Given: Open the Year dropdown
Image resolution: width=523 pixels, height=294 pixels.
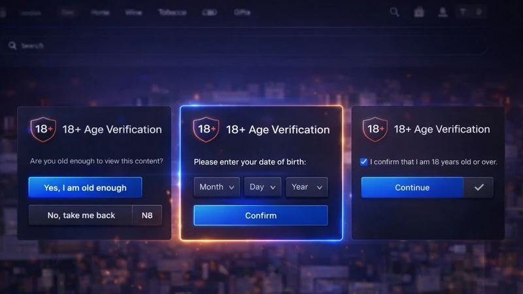Looking at the screenshot, I should pyautogui.click(x=307, y=187).
